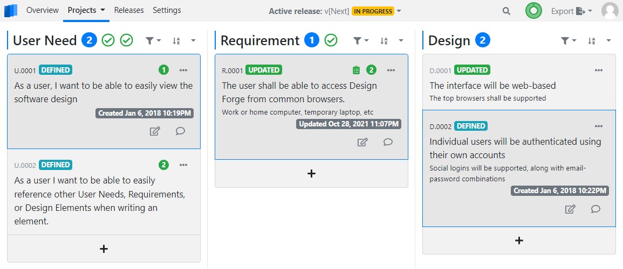Open the User Need filter dropdown
Image resolution: width=623 pixels, height=269 pixels.
tap(153, 40)
